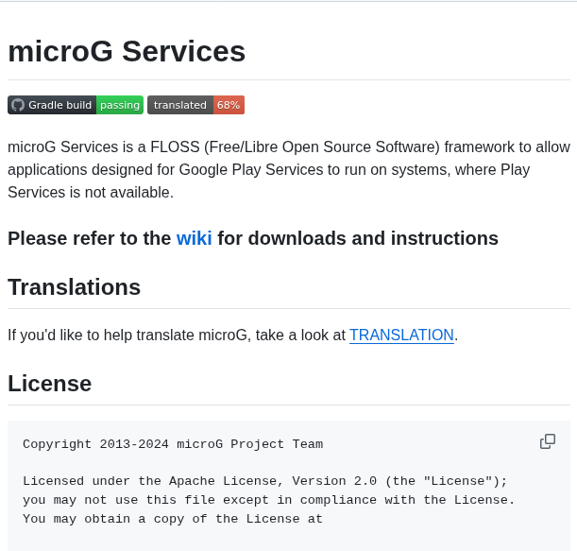Screen dimensions: 577x551
Task: Click the 'you may not use this file' line
Action: [x=268, y=500]
